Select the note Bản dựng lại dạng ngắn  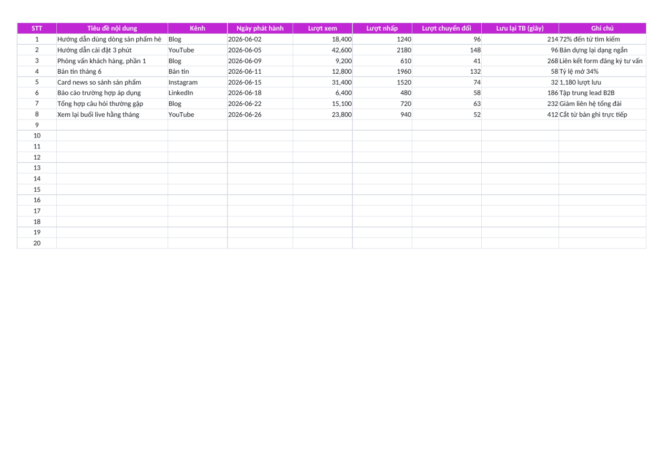pos(602,50)
